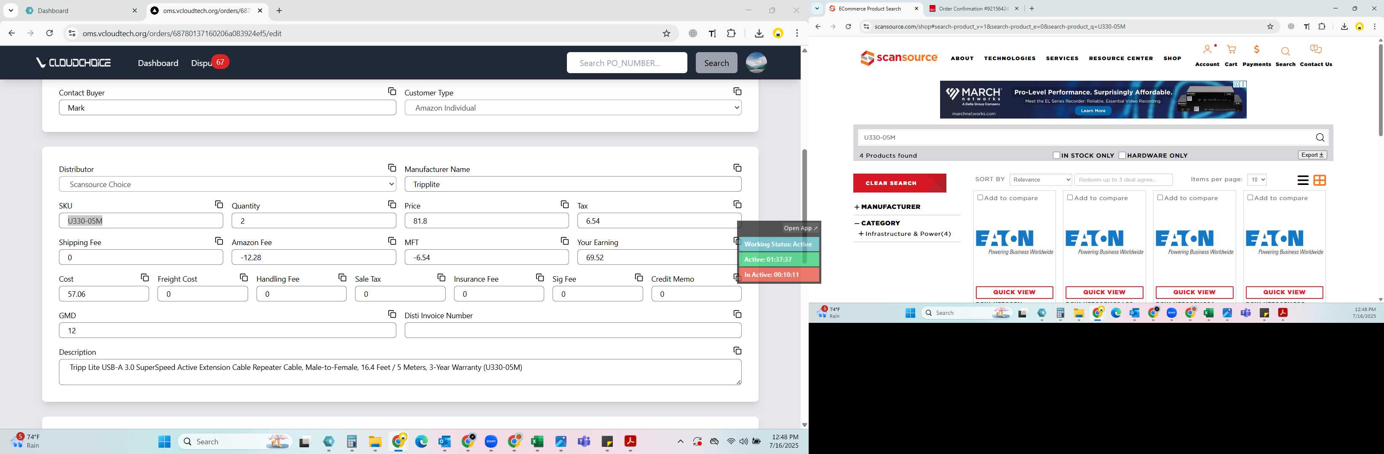Copy the Price field value
The image size is (1384, 454).
click(564, 204)
